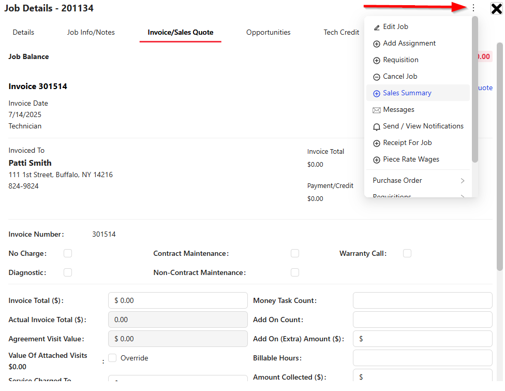This screenshot has height=391, width=505.
Task: Select the Invoice/Sales Quote tab
Action: coord(181,32)
